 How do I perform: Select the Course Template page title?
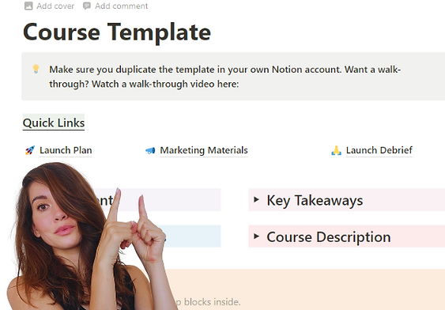click(117, 32)
